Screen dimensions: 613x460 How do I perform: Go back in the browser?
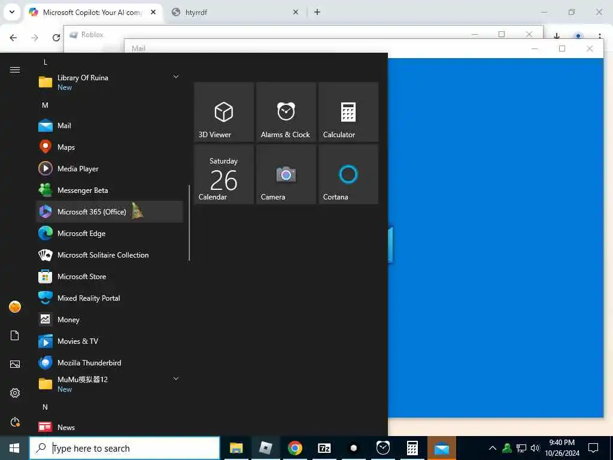point(13,38)
